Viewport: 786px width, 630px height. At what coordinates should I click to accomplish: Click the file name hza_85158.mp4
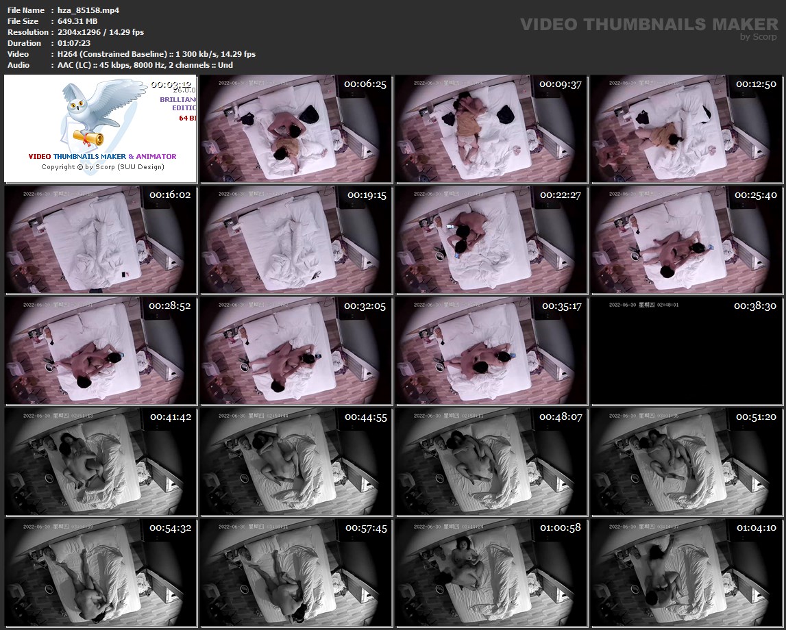click(88, 10)
